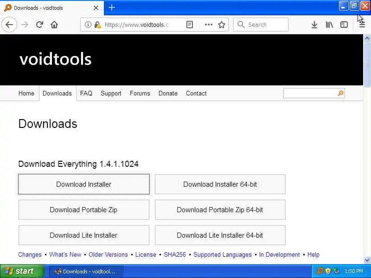Bookmark this page with the star icon
The height and width of the screenshot is (278, 371).
click(222, 25)
